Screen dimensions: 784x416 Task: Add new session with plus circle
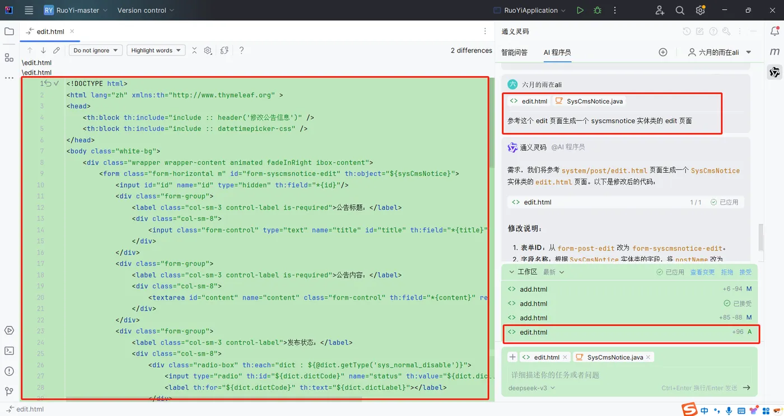[663, 52]
